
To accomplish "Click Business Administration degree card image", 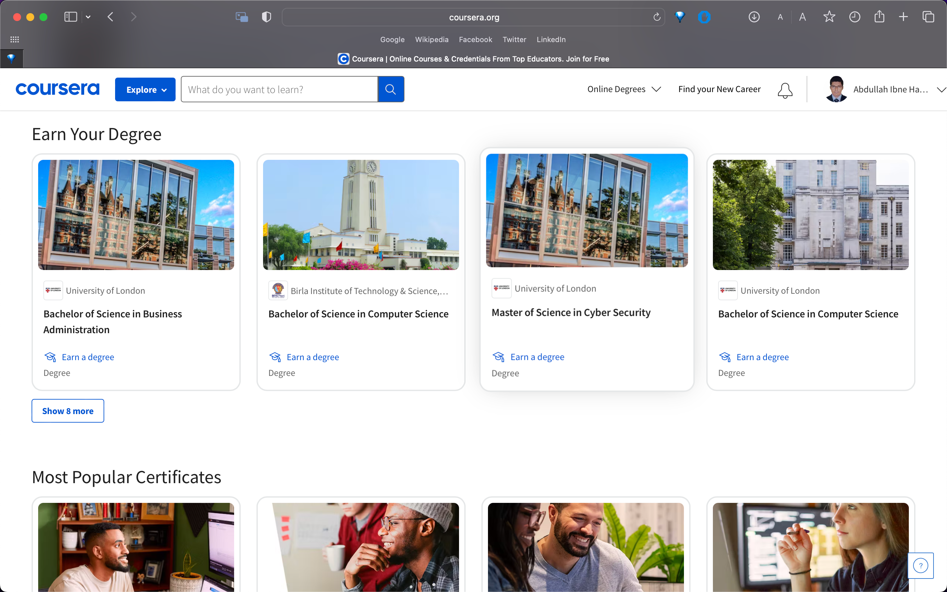I will coord(136,214).
